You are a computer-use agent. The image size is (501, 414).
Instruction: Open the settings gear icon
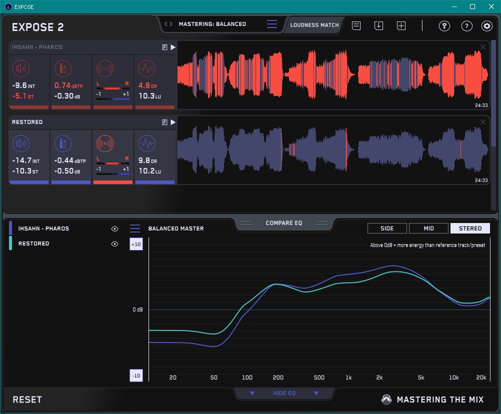[x=486, y=26]
